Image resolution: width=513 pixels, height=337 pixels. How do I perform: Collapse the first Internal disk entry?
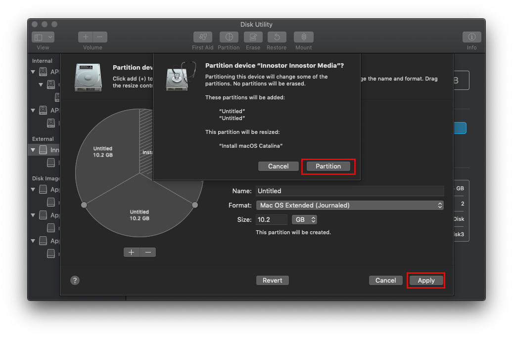coord(34,72)
